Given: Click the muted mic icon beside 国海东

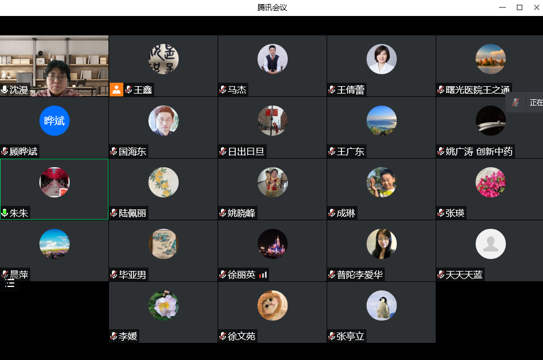Looking at the screenshot, I should tap(114, 151).
